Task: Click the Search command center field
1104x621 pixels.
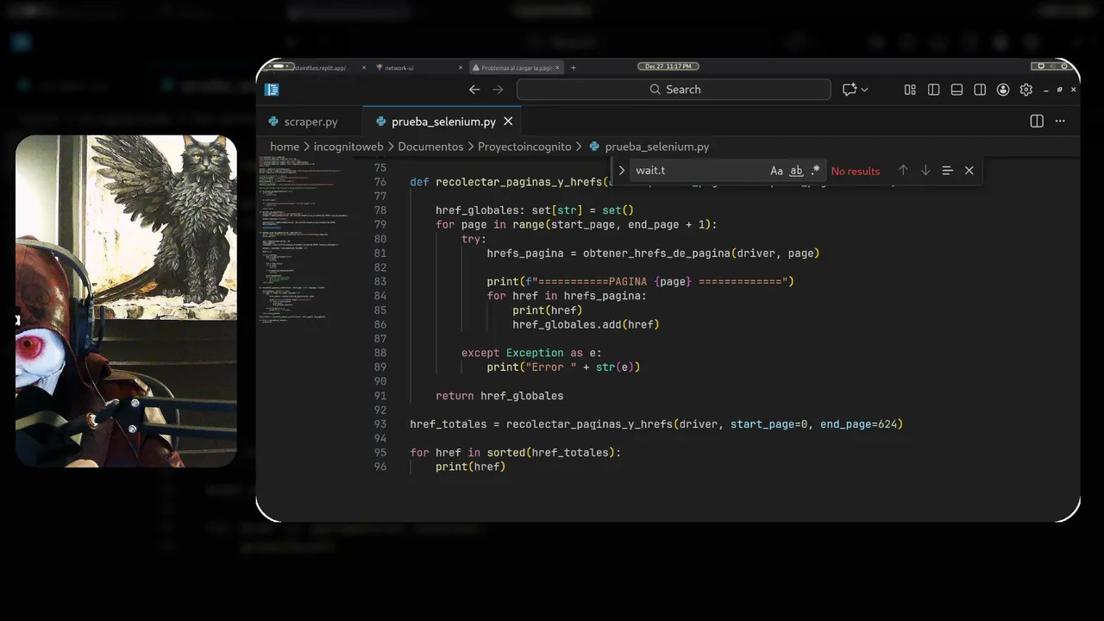Action: pos(674,90)
